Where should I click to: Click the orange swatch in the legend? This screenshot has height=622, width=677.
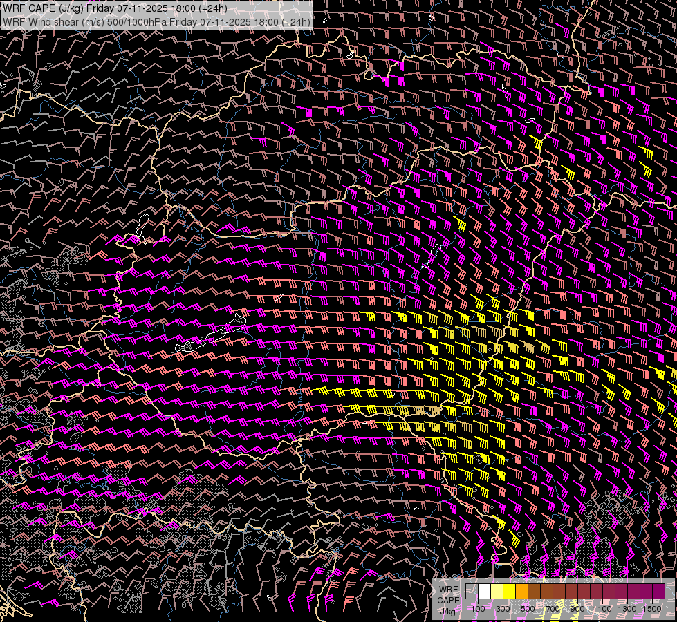tap(521, 592)
